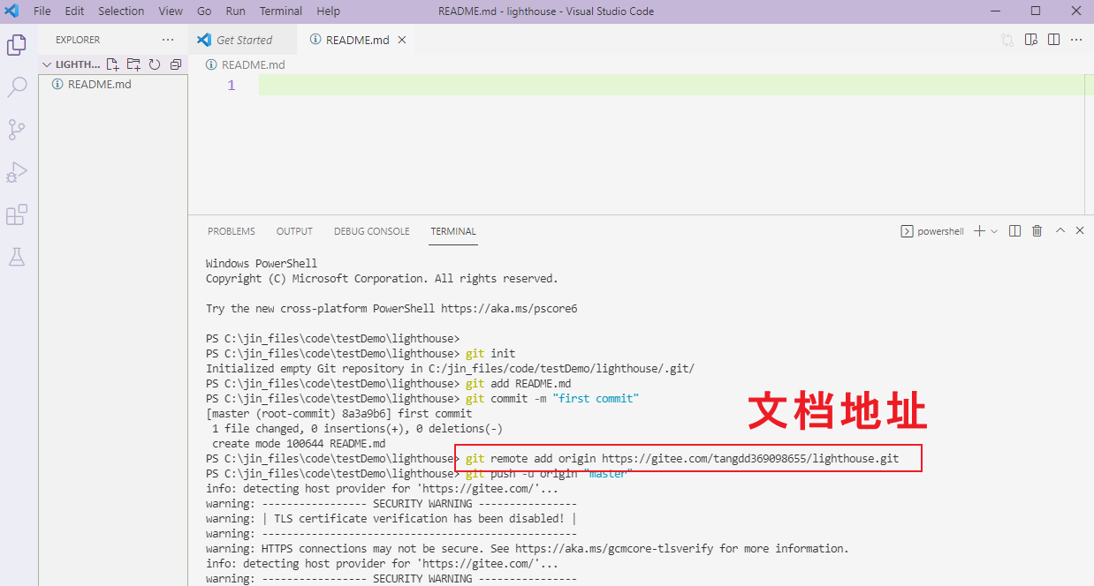The image size is (1094, 586).
Task: Open the Run menu
Action: (x=236, y=11)
